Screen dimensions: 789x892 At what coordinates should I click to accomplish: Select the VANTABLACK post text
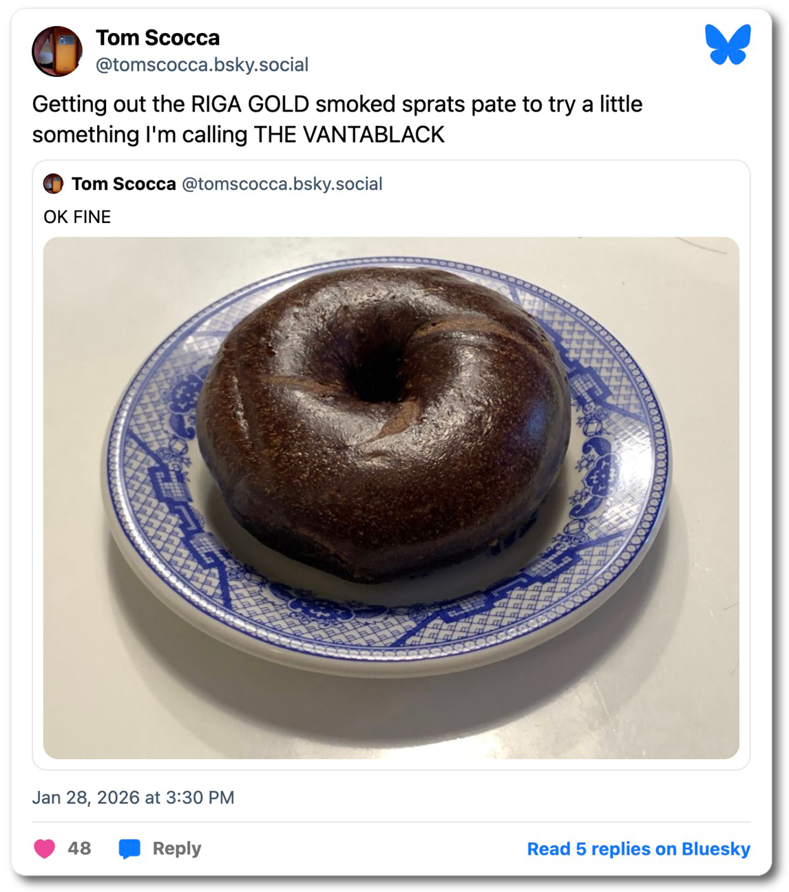[337, 119]
